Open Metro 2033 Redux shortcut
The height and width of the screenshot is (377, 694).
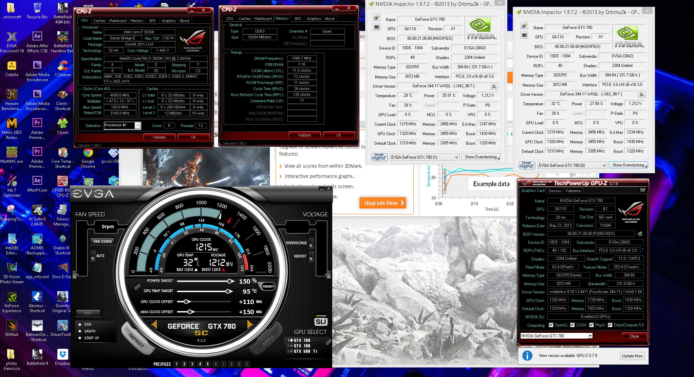[x=12, y=128]
